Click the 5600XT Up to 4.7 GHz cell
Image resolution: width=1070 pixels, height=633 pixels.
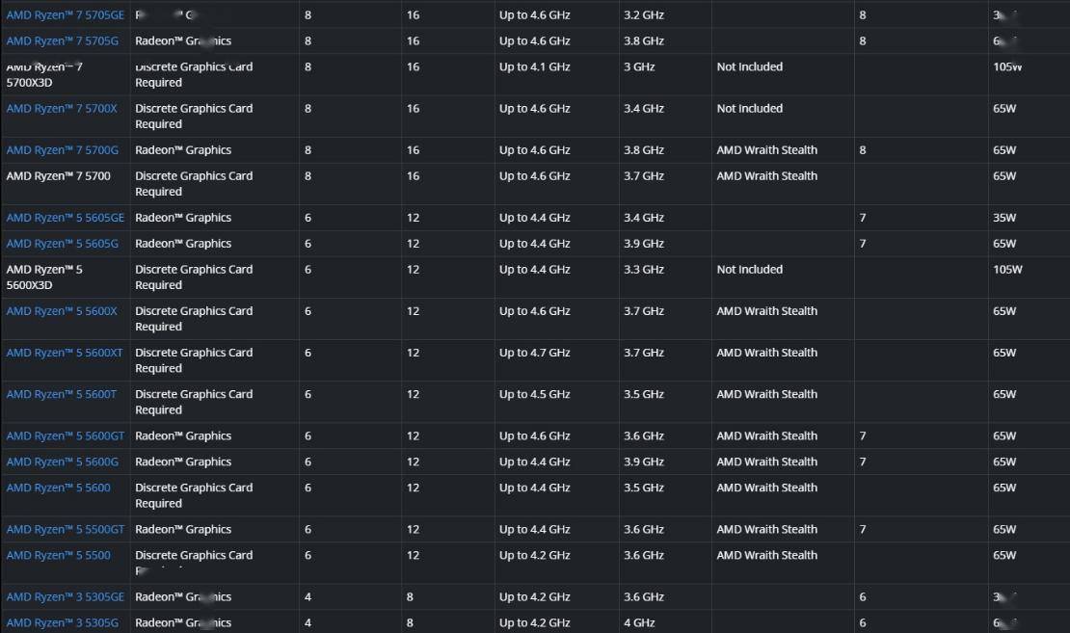[x=534, y=353]
